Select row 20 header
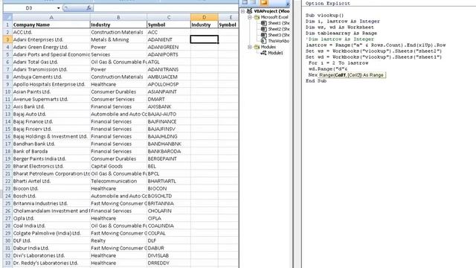This screenshot has width=476, height=268. coord(7,166)
